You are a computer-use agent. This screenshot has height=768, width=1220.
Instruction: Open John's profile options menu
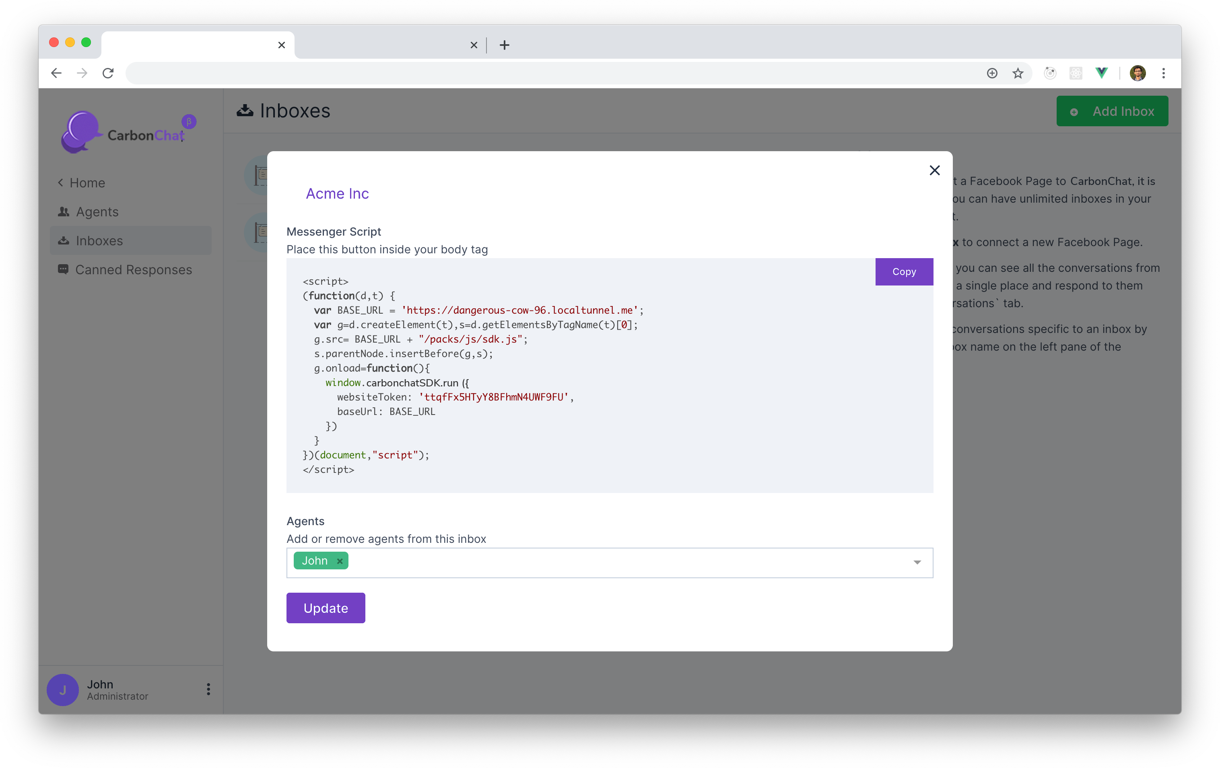coord(208,689)
